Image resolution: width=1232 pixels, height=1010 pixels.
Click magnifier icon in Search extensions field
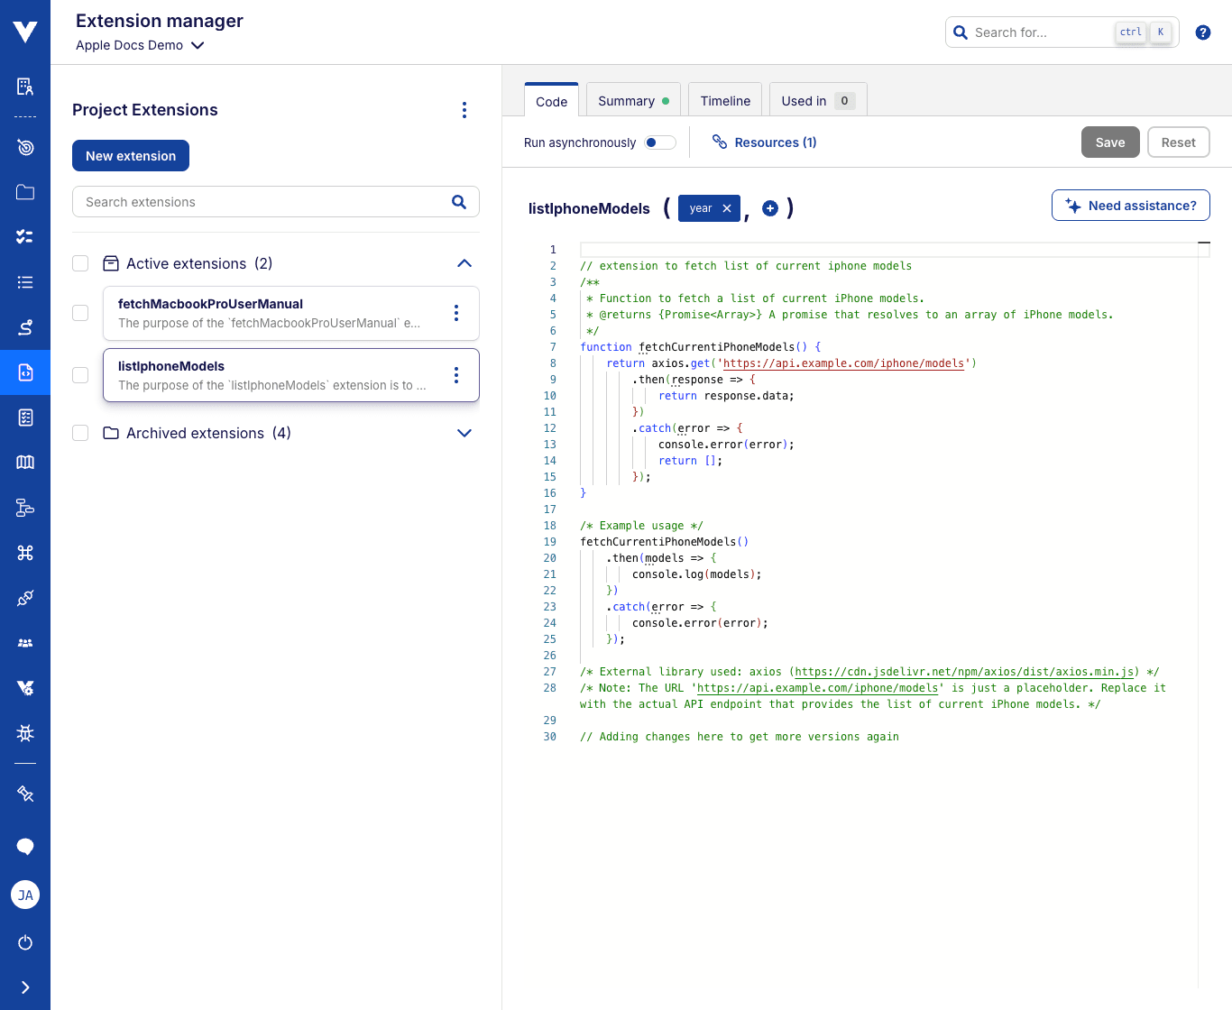459,202
